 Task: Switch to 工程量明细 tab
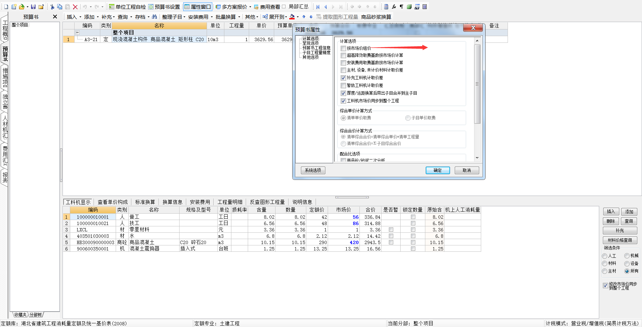click(x=230, y=202)
